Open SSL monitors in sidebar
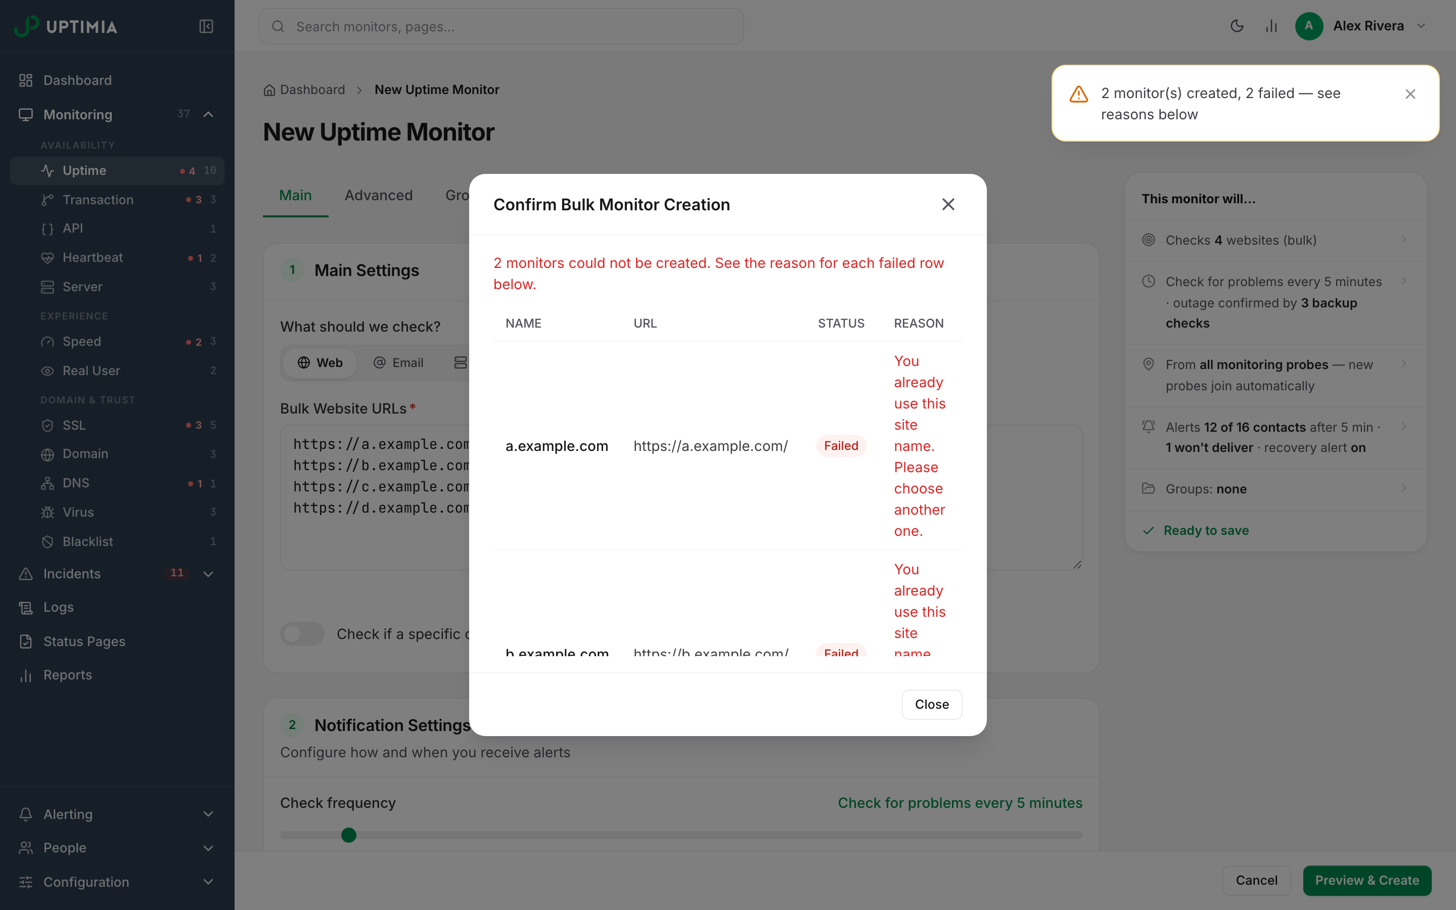The image size is (1456, 910). [x=117, y=425]
